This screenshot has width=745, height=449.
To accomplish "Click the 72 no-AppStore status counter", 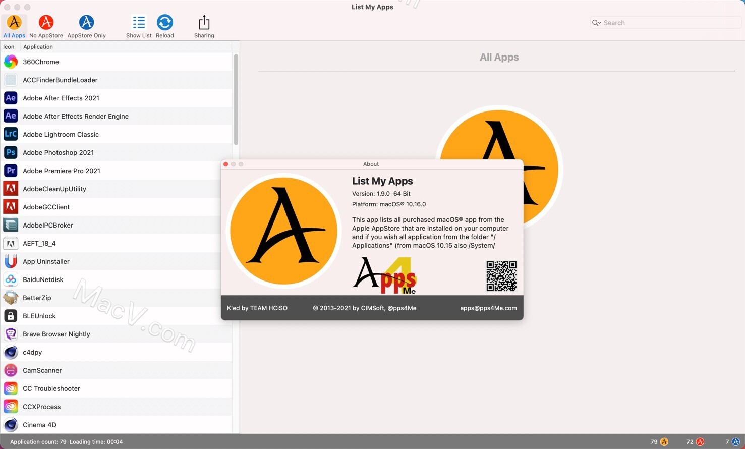I will pos(695,442).
